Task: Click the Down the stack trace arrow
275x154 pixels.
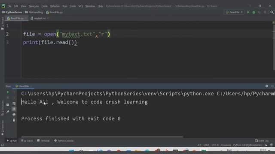Action: pyautogui.click(x=14, y=98)
